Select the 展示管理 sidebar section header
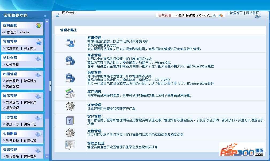The height and width of the screenshot is (161, 270). pyautogui.click(x=22, y=96)
